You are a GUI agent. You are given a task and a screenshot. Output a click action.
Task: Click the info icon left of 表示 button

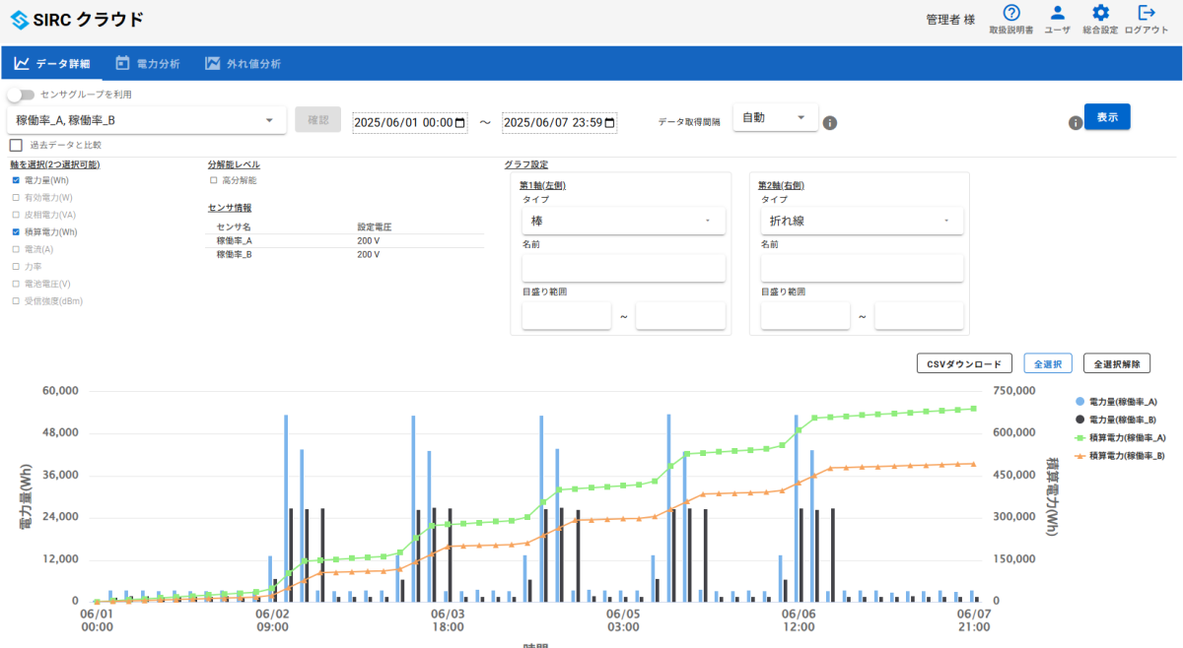1076,123
